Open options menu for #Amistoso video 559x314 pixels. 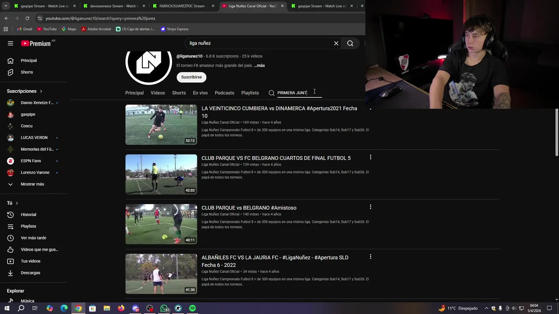click(x=370, y=207)
